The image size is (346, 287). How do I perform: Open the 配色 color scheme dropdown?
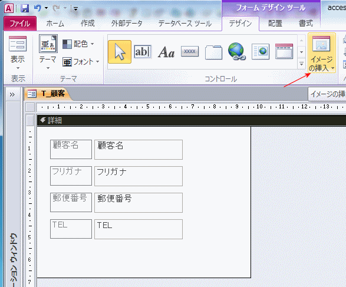coord(78,44)
